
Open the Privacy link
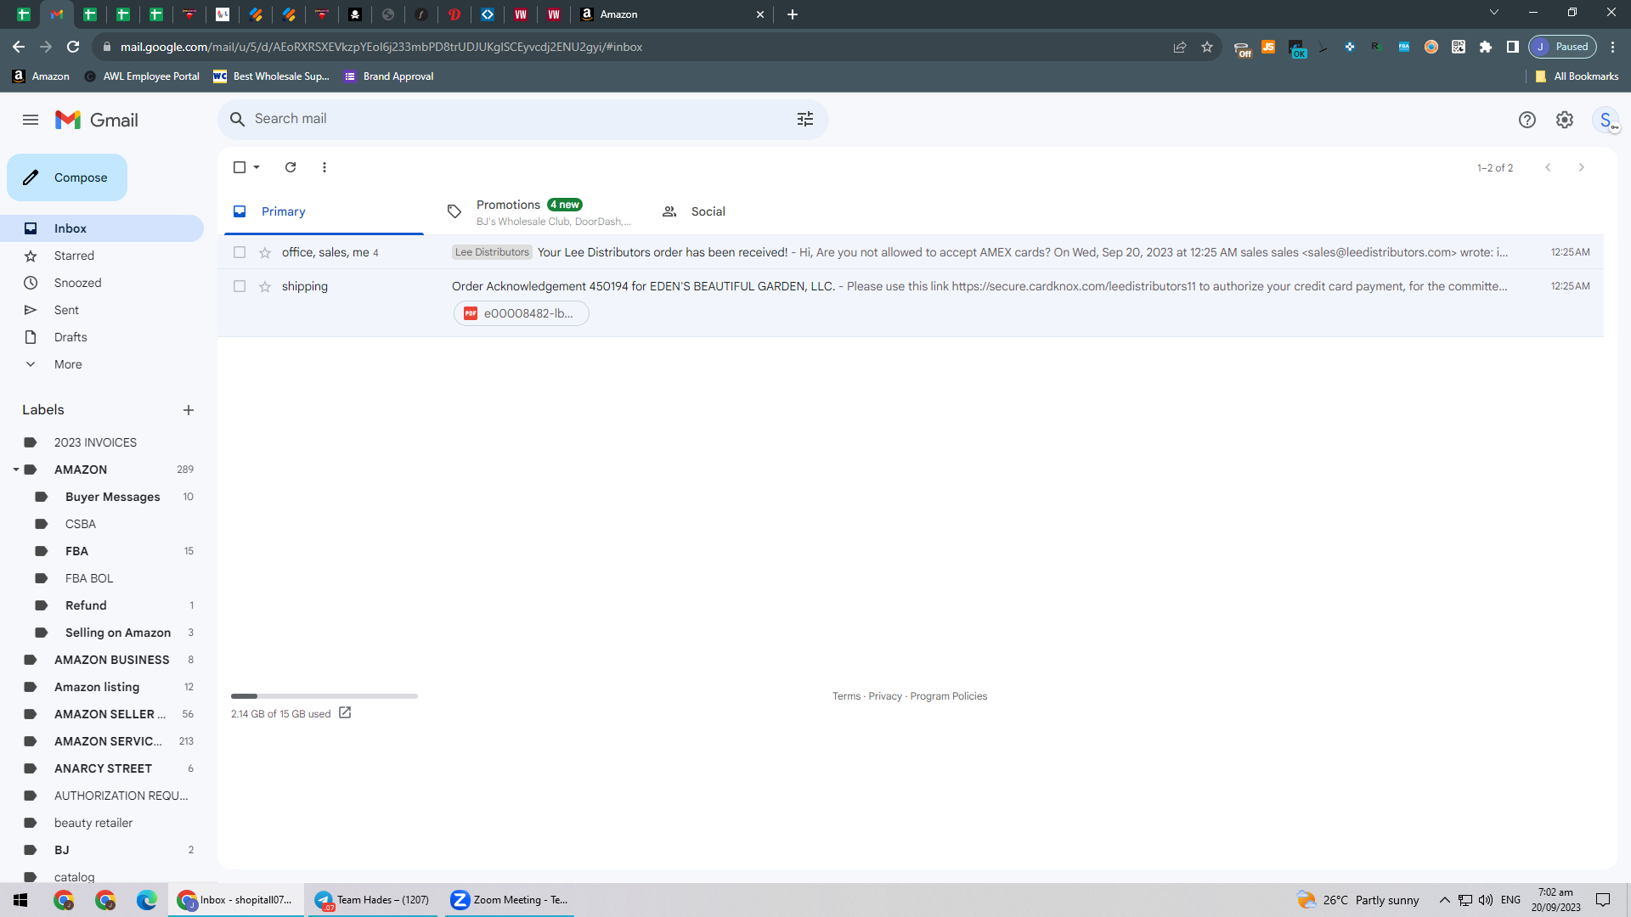tap(885, 696)
